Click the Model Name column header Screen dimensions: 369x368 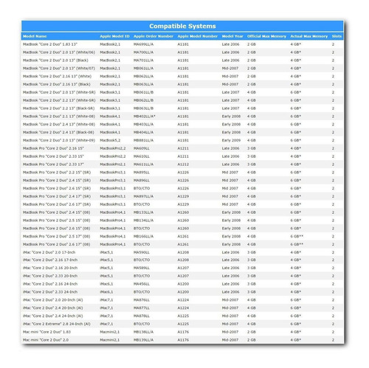coord(35,36)
